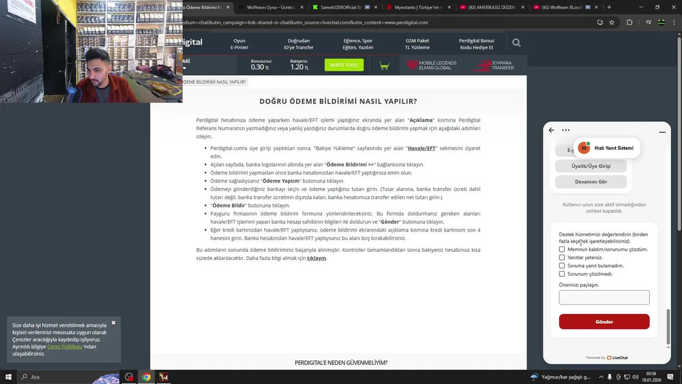Close the AMERİKASIZ DÜZEN YouTube tab
The image size is (682, 384).
point(522,7)
